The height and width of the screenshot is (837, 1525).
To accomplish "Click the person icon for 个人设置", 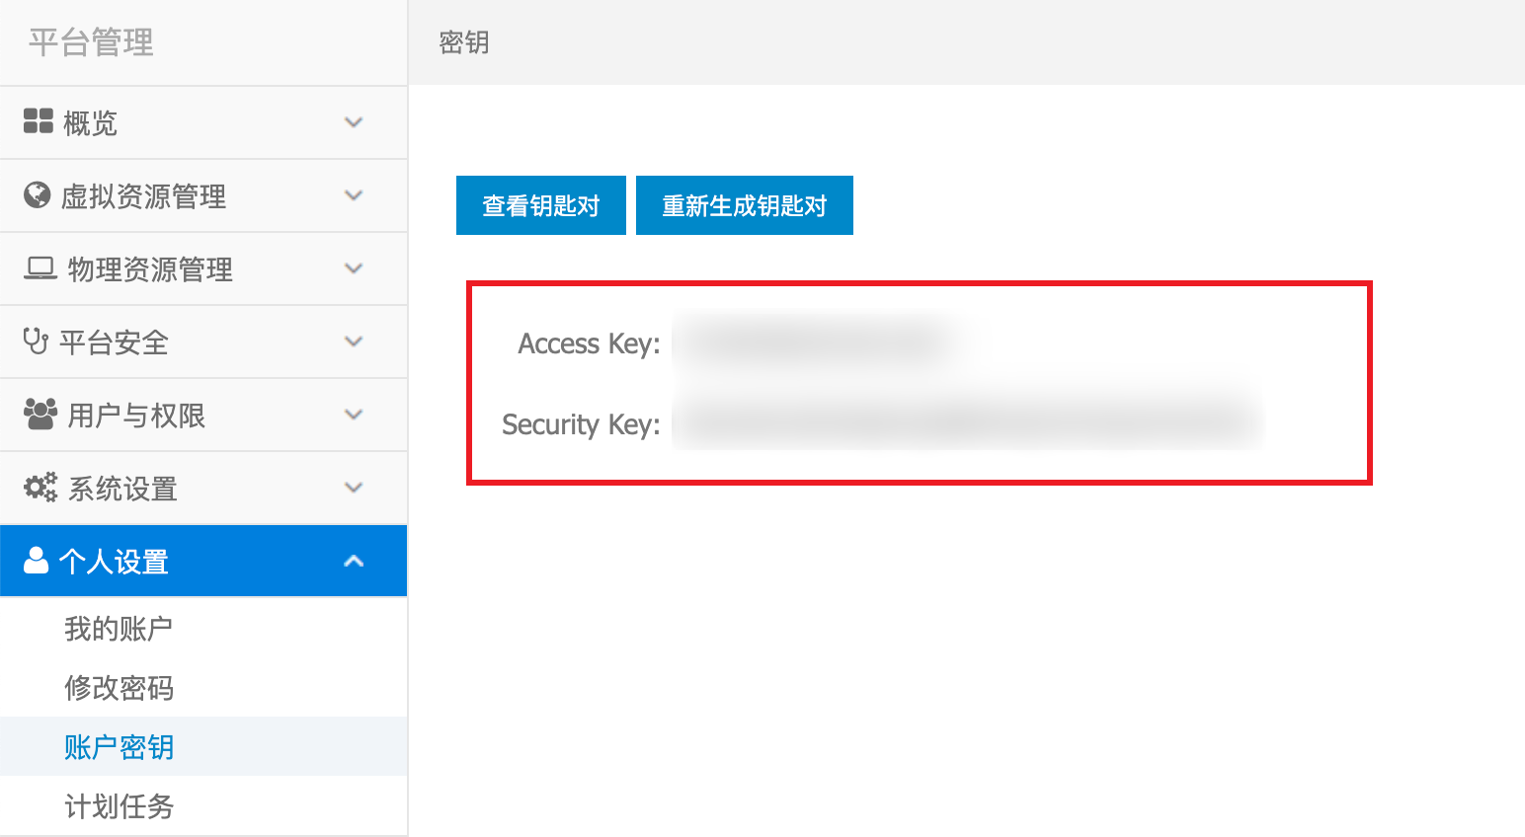I will tap(37, 560).
